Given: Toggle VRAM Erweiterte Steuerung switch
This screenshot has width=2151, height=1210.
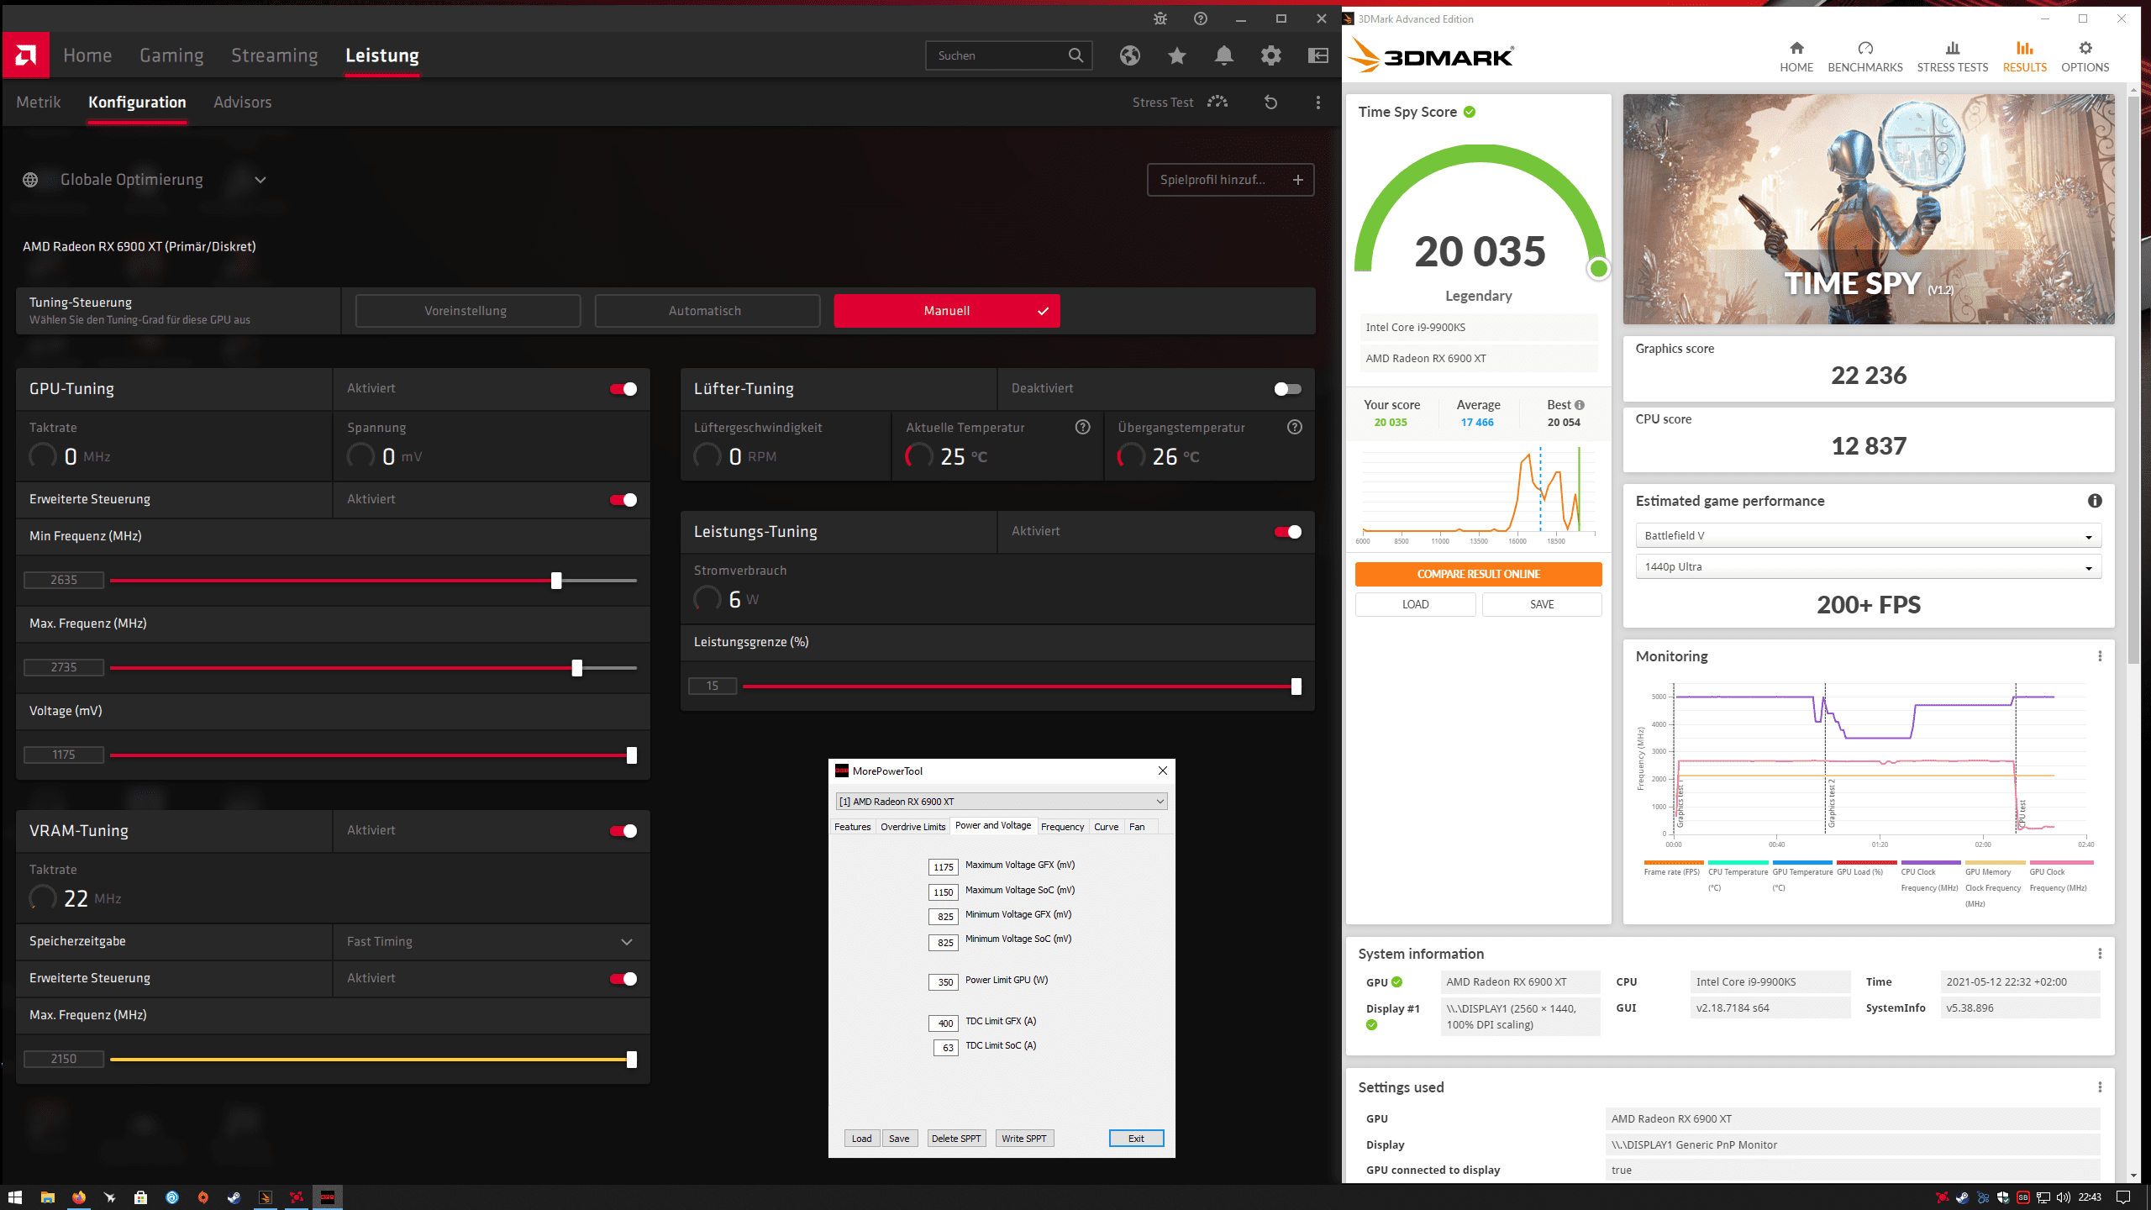Looking at the screenshot, I should coord(623,979).
